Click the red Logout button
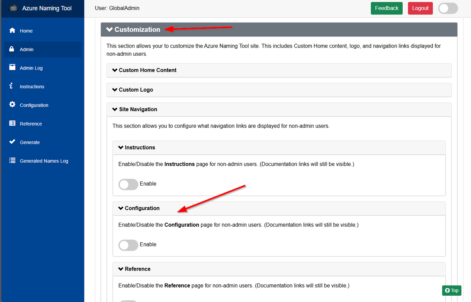The image size is (471, 302). click(420, 8)
